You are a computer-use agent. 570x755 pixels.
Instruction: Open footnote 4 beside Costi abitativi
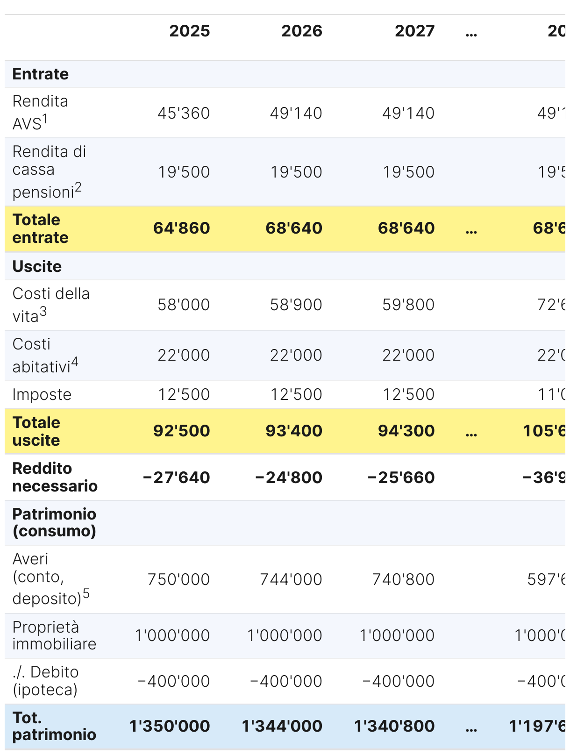[x=75, y=363]
